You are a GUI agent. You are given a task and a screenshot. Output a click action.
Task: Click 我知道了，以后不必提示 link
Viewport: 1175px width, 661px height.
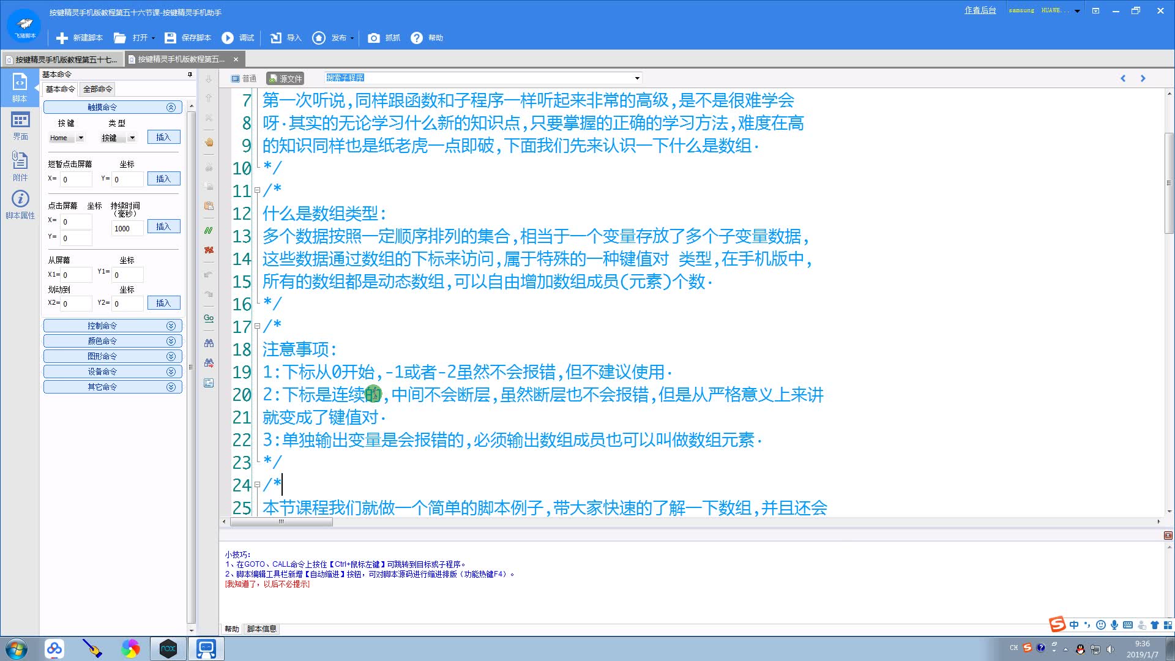267,584
